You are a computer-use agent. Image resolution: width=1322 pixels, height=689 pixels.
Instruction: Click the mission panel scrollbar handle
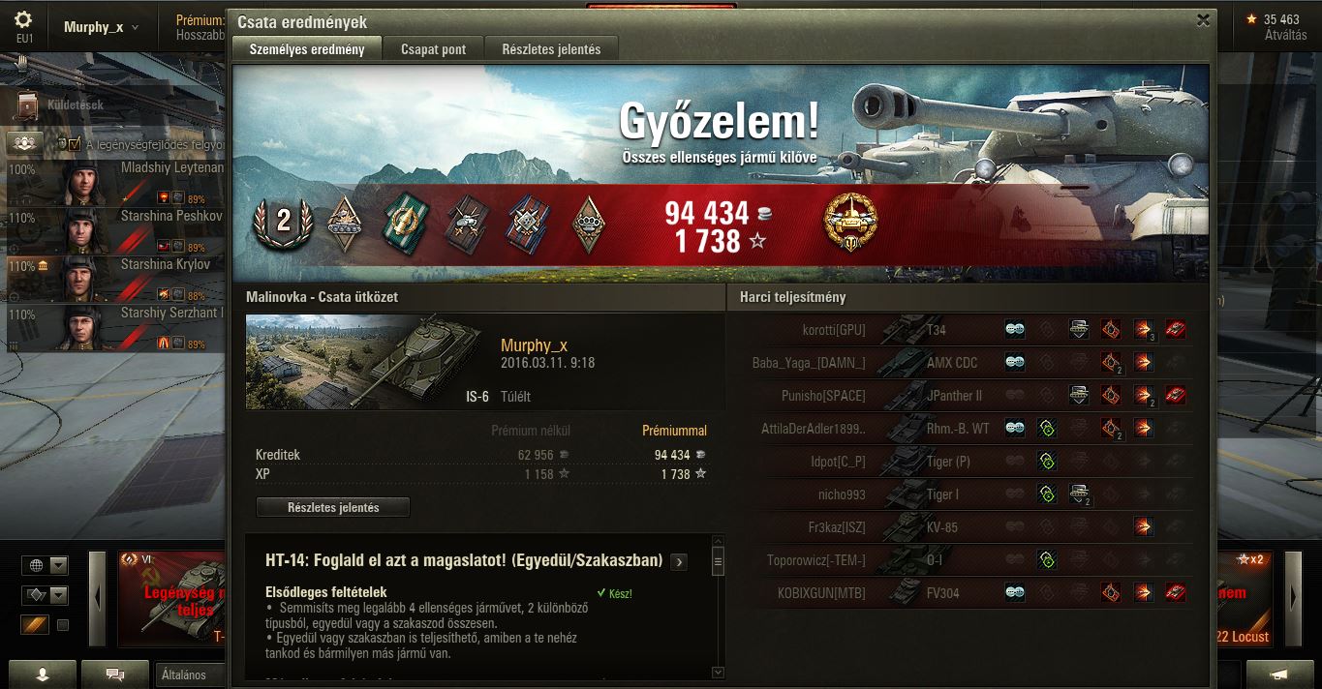tap(718, 560)
